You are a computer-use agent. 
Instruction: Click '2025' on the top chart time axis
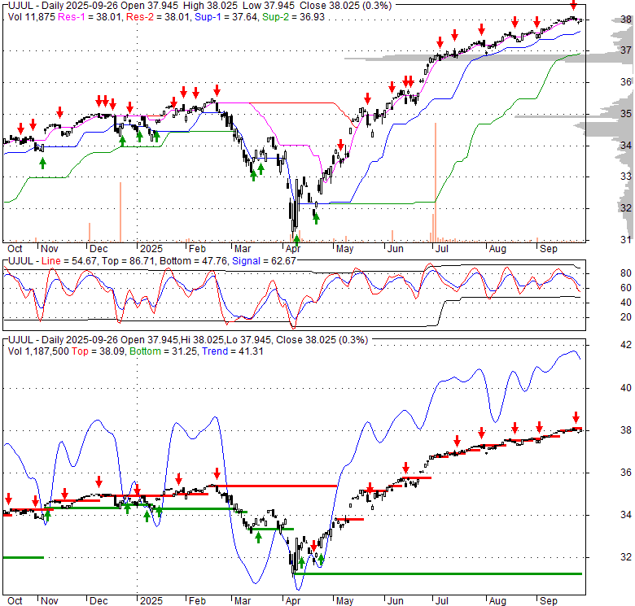151,249
